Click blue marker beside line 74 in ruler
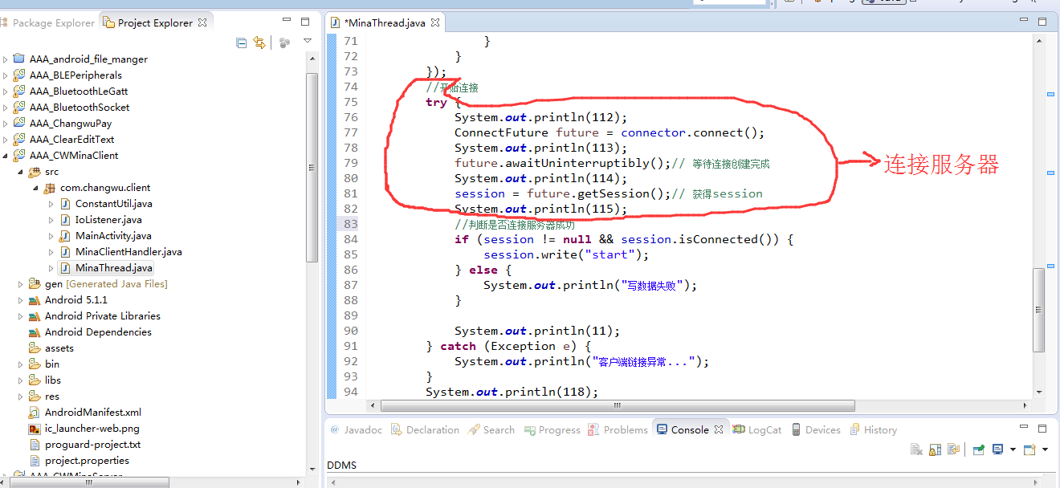 pos(1050,94)
